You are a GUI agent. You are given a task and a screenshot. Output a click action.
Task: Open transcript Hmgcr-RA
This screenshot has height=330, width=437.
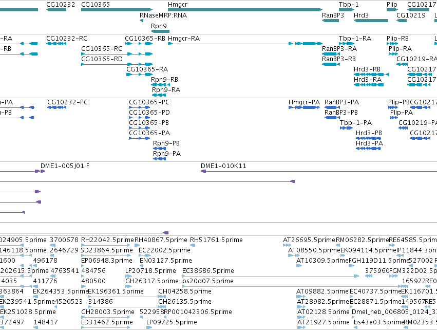(x=184, y=38)
